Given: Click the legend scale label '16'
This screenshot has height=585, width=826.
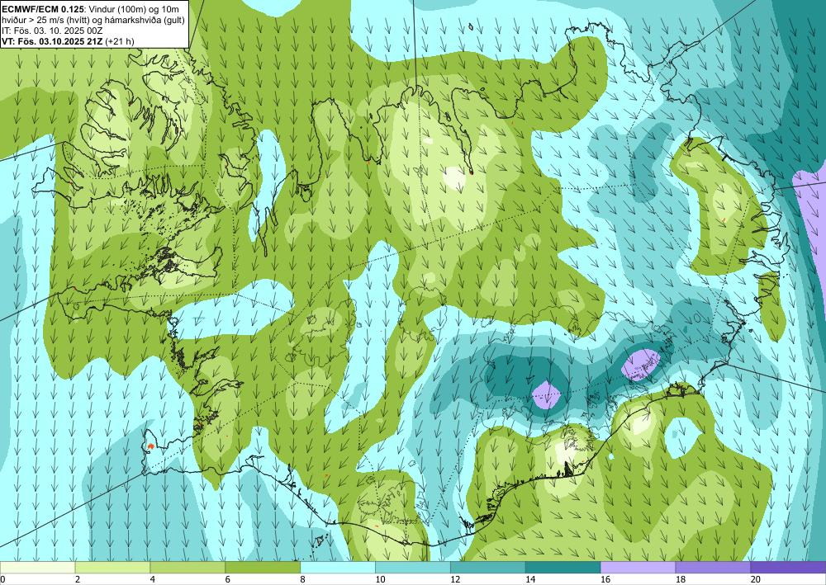Looking at the screenshot, I should pyautogui.click(x=605, y=580).
